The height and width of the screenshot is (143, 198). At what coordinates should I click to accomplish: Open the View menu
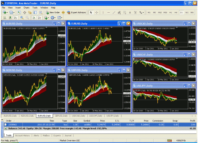click(10, 8)
